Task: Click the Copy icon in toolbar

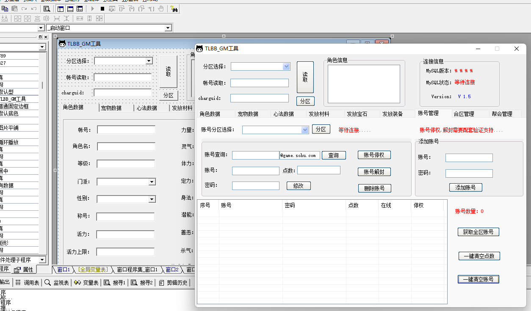Action: (5, 8)
